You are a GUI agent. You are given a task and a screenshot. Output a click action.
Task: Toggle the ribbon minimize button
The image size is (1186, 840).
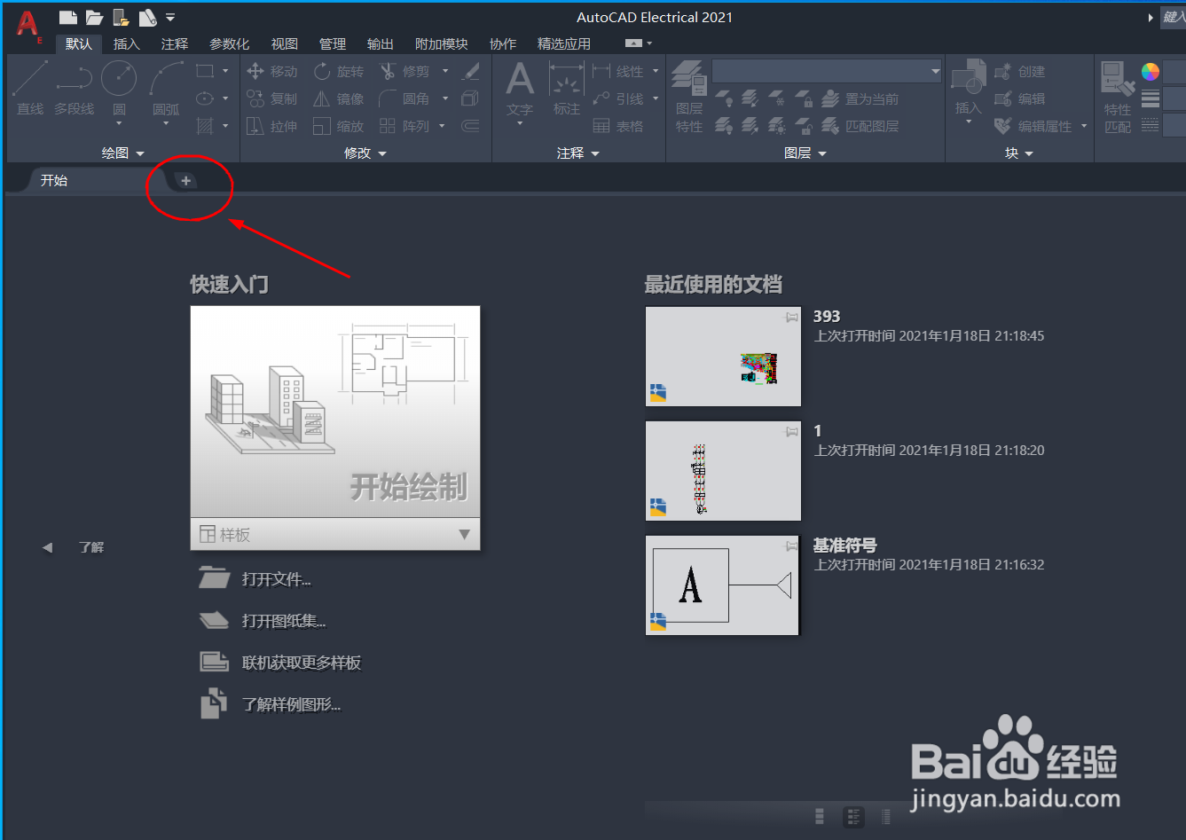633,43
